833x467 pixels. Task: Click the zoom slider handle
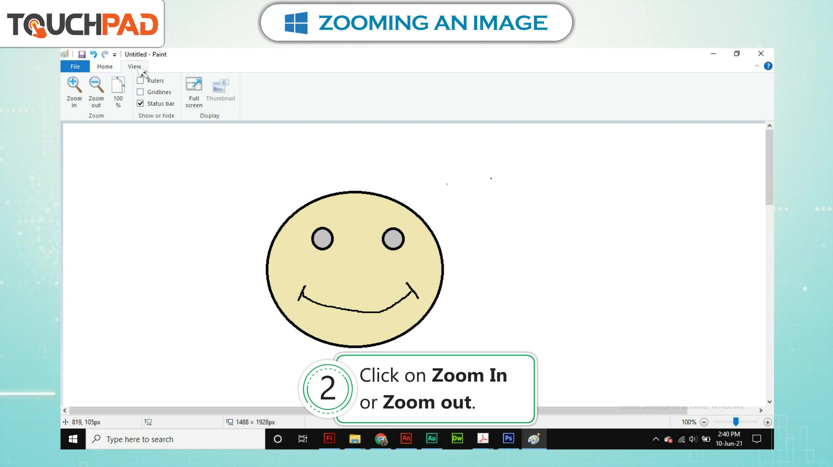point(736,422)
